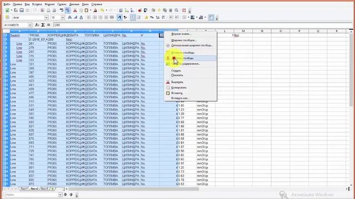Choose Вставить как in context menu

[x=191, y=98]
